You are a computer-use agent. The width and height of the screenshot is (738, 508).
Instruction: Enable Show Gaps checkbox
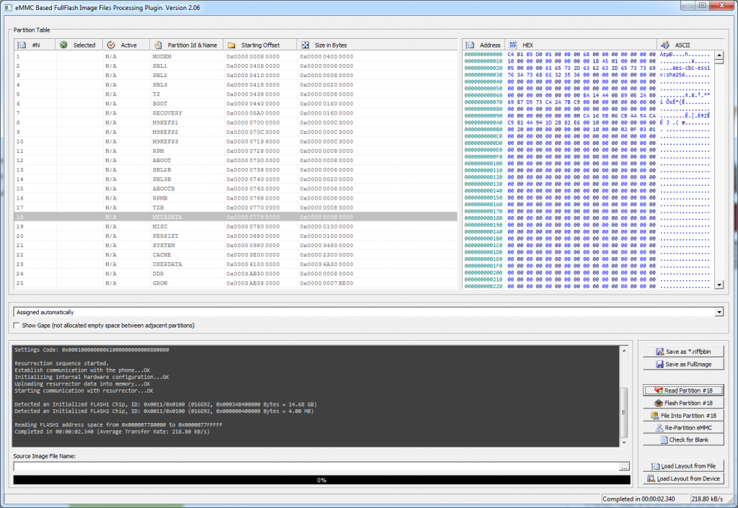click(x=17, y=326)
